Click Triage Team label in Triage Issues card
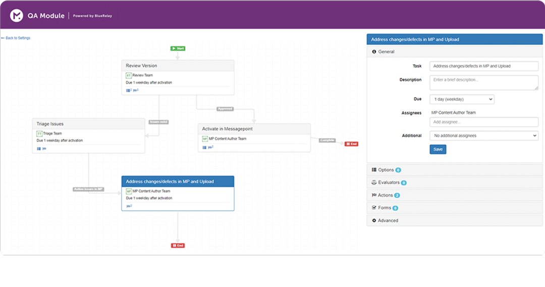545x287 pixels. [52, 134]
